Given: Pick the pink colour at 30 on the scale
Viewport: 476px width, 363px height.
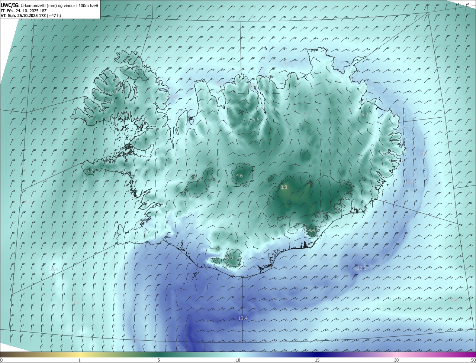Looking at the screenshot, I should 396,354.
